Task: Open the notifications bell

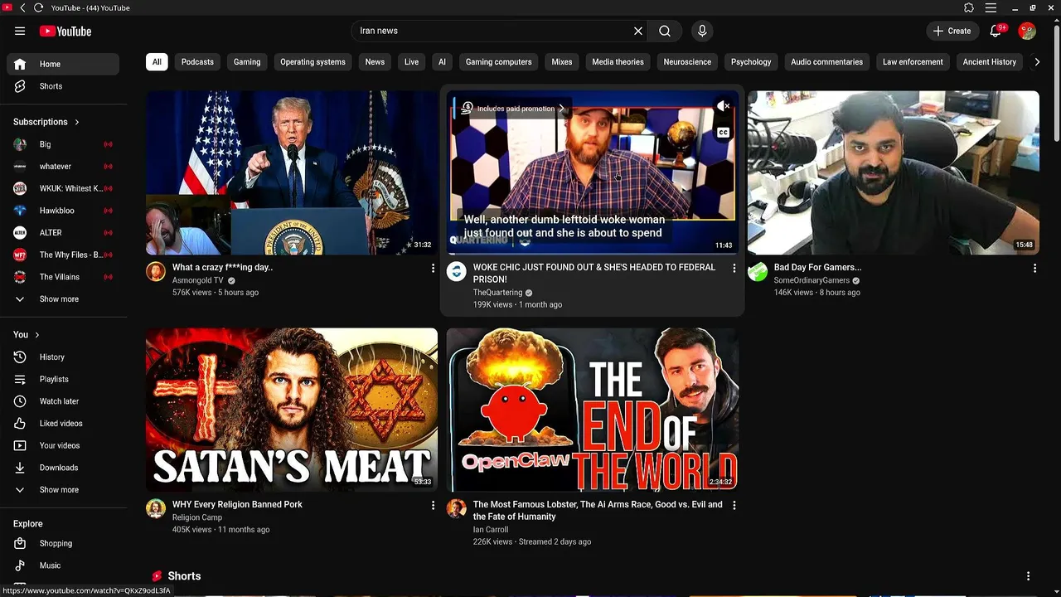Action: 996,31
